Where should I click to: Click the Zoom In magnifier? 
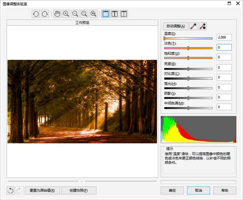[x=66, y=14]
